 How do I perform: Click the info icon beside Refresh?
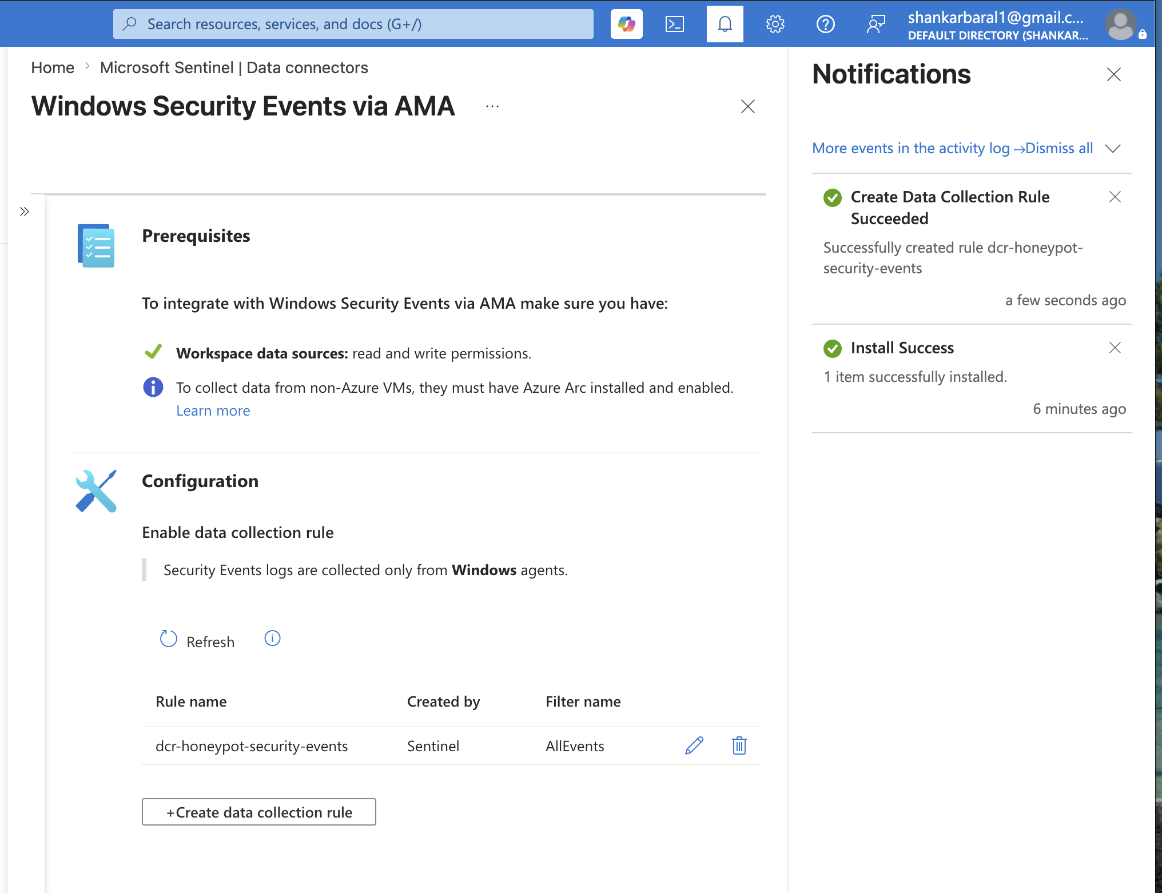click(x=272, y=638)
